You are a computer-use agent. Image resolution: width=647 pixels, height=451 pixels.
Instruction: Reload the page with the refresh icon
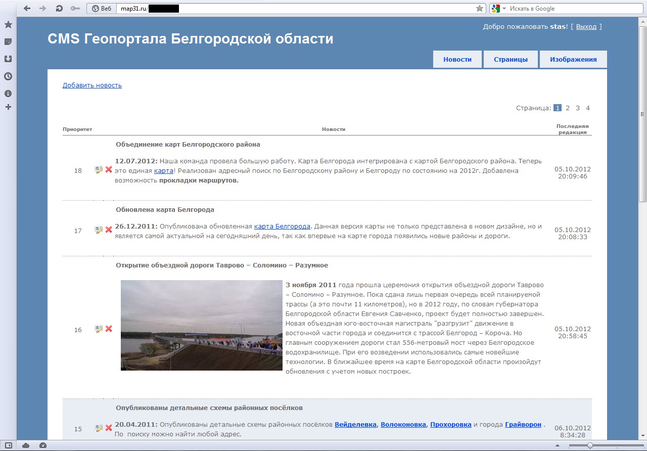tap(59, 8)
